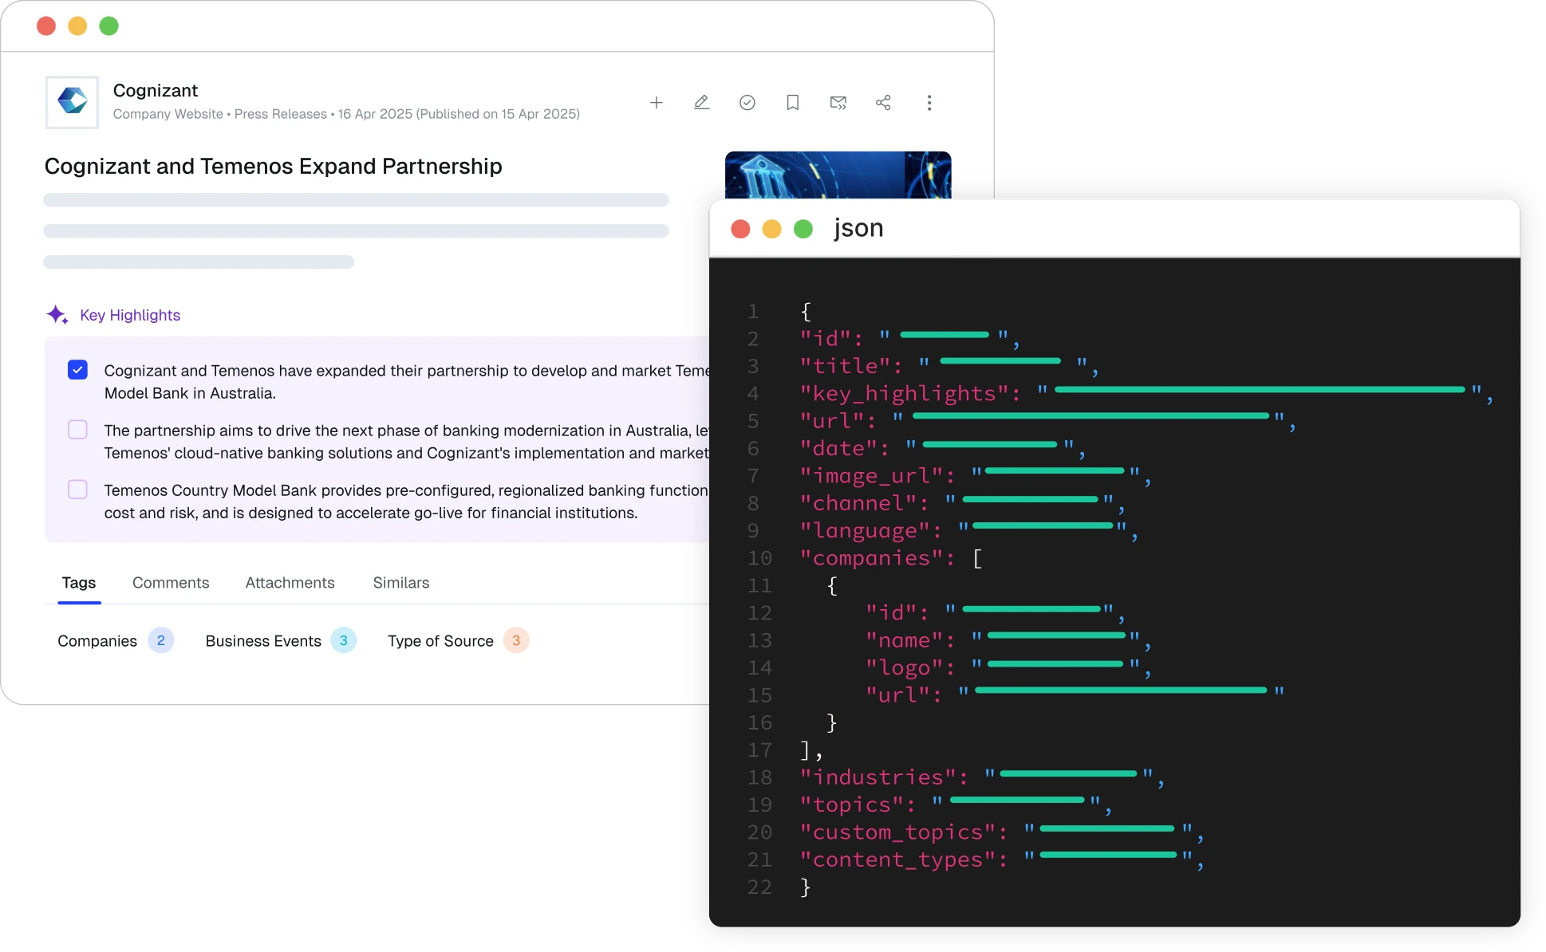Viewport: 1546px width, 952px height.
Task: Click the envelope email icon
Action: pyautogui.click(x=838, y=103)
